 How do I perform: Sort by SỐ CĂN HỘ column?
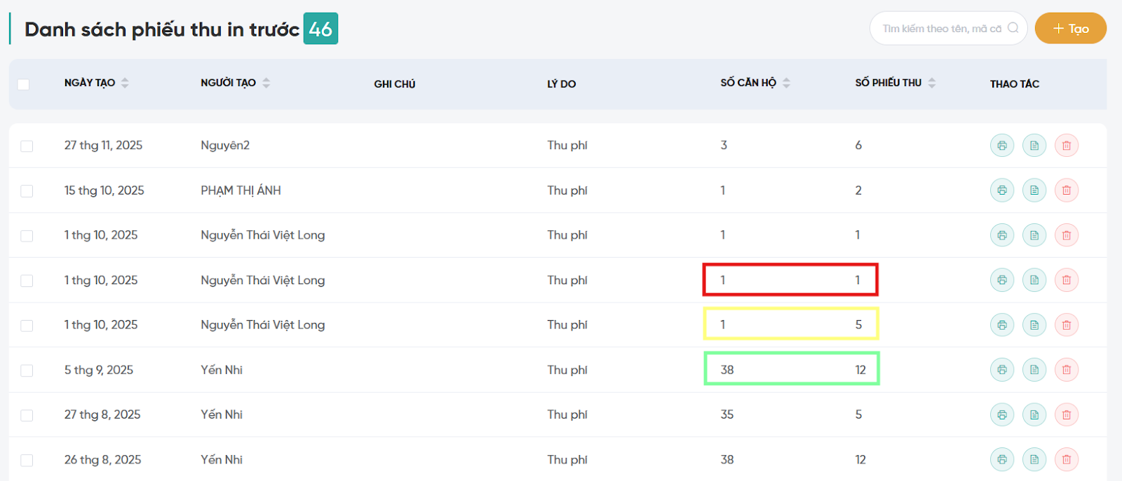tap(786, 83)
